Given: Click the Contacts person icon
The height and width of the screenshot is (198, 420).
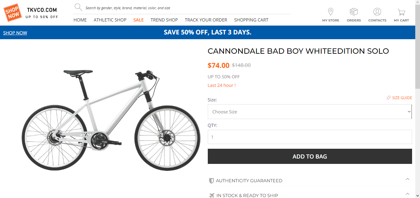Looking at the screenshot, I should click(377, 12).
